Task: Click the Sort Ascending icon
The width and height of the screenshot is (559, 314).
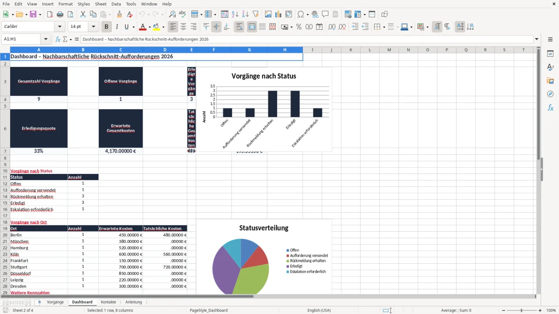Action: tap(235, 14)
